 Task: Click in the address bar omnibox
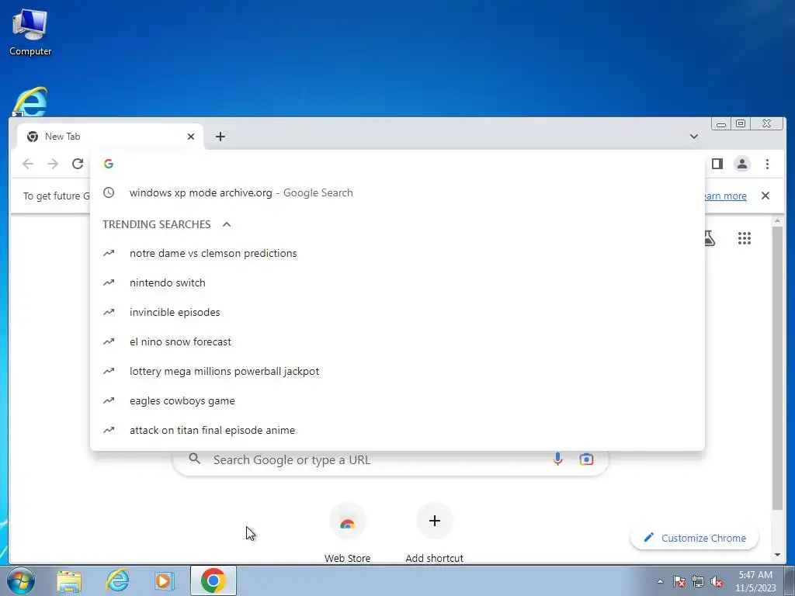[397, 164]
